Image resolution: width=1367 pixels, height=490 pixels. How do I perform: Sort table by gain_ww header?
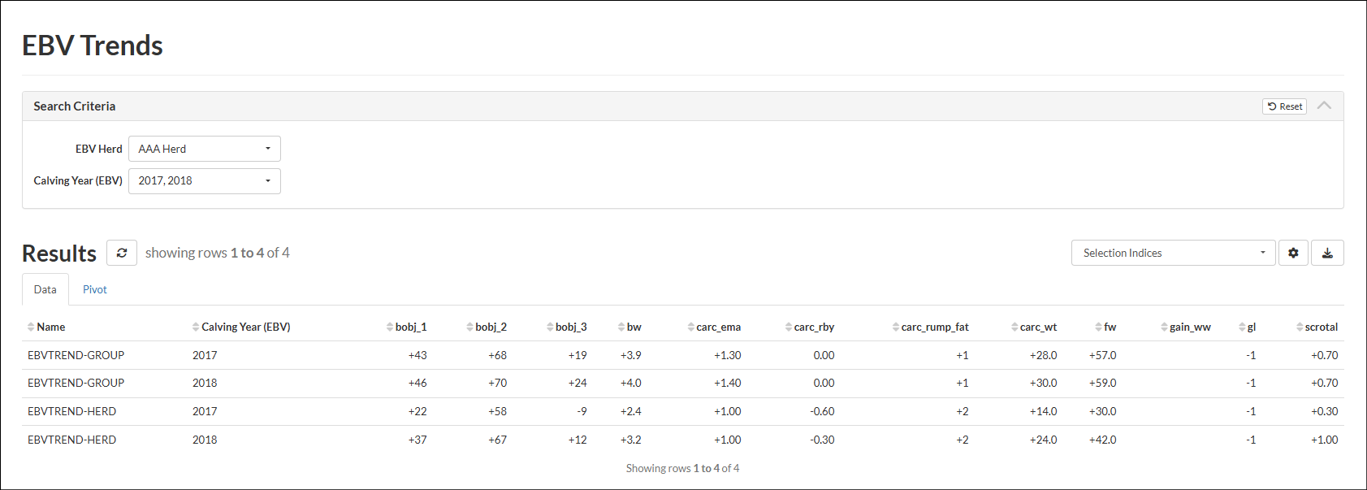pos(1189,327)
